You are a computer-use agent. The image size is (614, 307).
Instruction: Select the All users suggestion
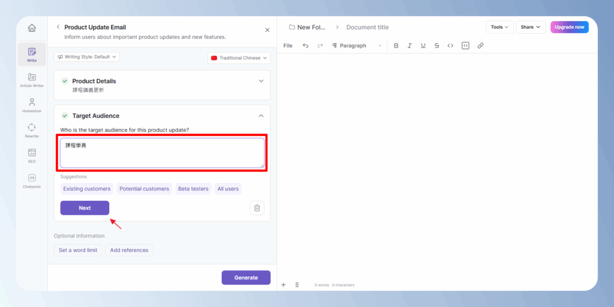pos(228,189)
